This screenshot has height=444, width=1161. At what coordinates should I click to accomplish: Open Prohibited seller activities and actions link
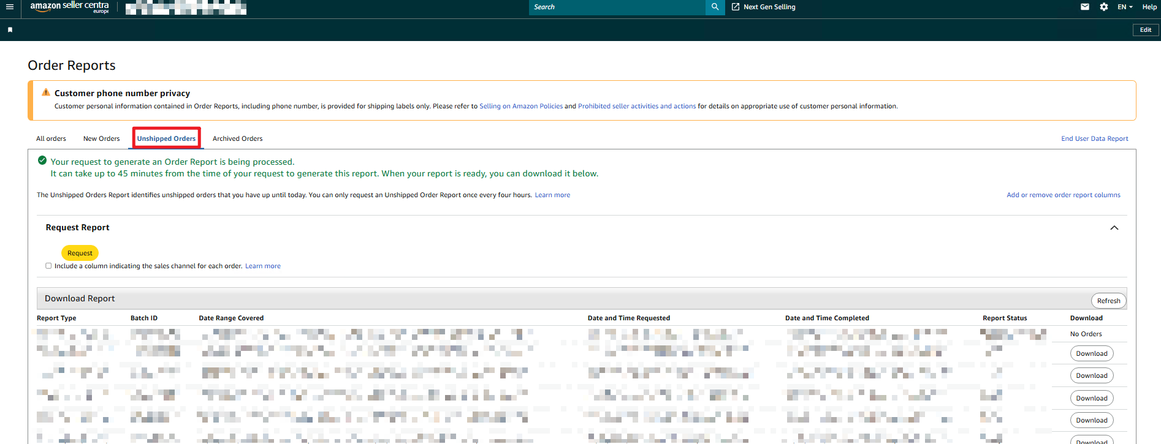tap(636, 106)
